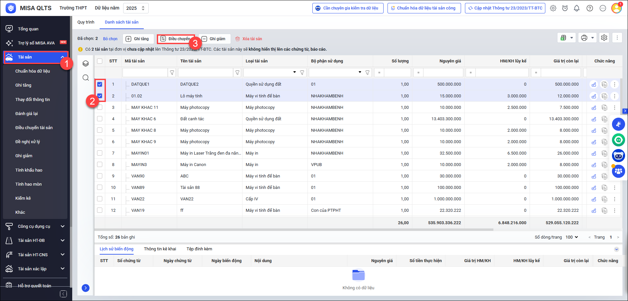Click the horizontal scrollbar under the table
Image resolution: width=628 pixels, height=301 pixels.
coord(294,230)
